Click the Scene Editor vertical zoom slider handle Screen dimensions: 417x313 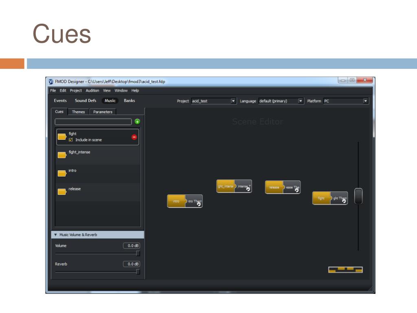click(358, 196)
